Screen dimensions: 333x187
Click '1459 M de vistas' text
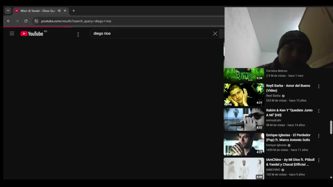[277, 150]
